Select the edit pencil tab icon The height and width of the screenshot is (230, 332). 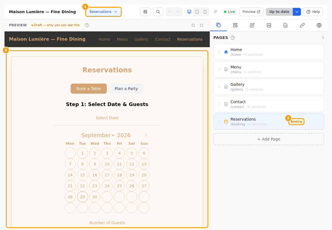coord(252,26)
